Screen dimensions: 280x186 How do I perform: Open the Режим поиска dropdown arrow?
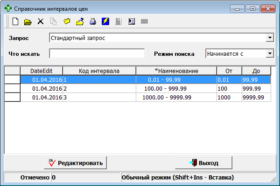pyautogui.click(x=269, y=53)
